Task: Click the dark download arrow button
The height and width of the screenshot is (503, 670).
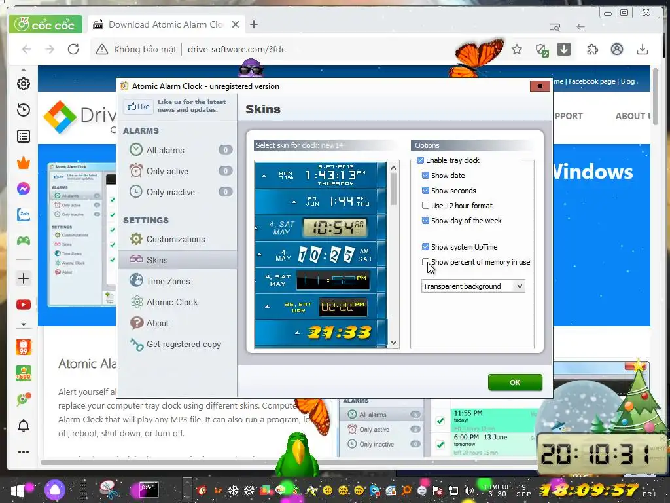Action: (x=564, y=49)
